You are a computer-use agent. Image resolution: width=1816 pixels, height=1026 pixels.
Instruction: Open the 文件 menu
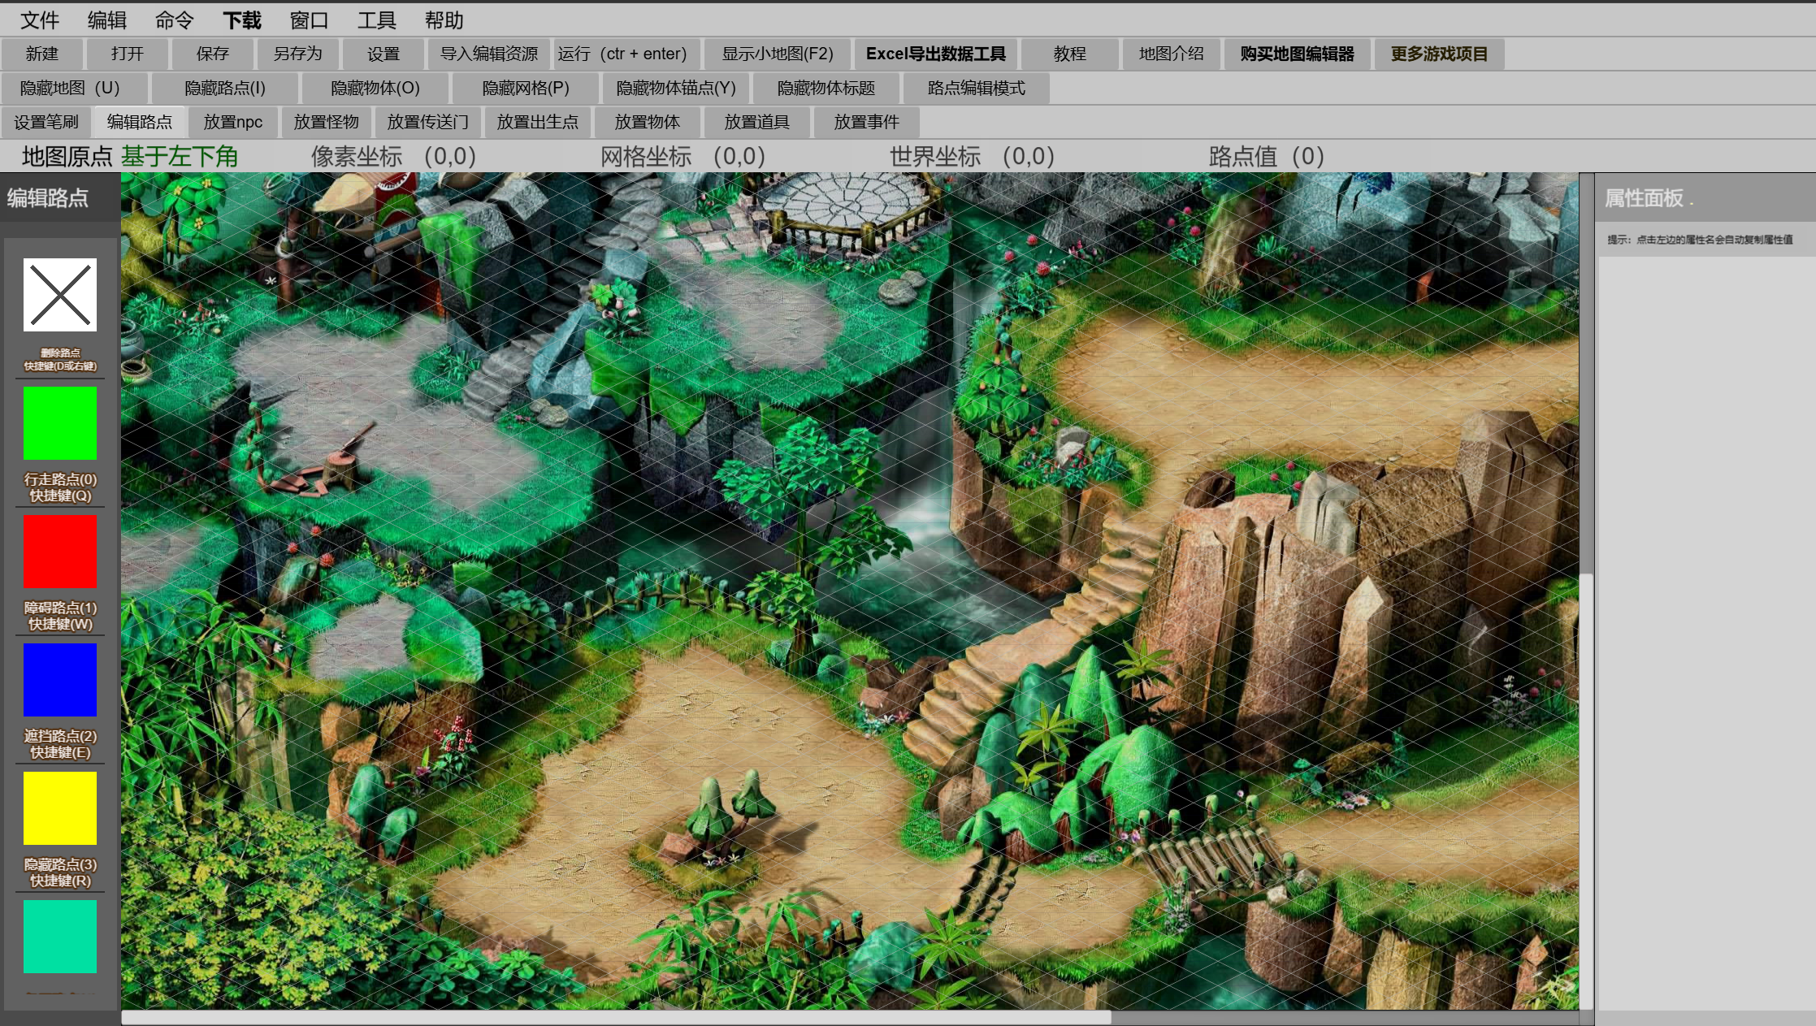point(39,20)
